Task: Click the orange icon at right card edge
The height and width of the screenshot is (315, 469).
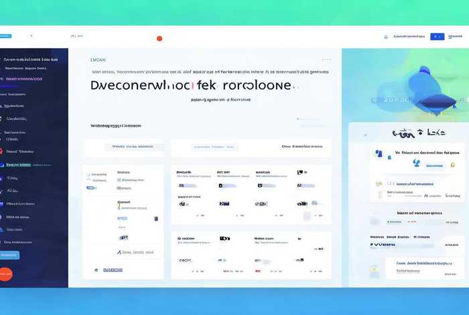Action: coord(453,164)
